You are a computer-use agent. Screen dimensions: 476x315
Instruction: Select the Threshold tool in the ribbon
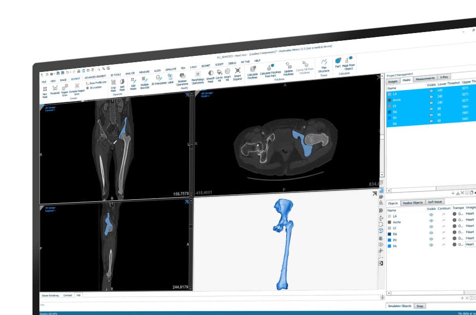coord(55,90)
